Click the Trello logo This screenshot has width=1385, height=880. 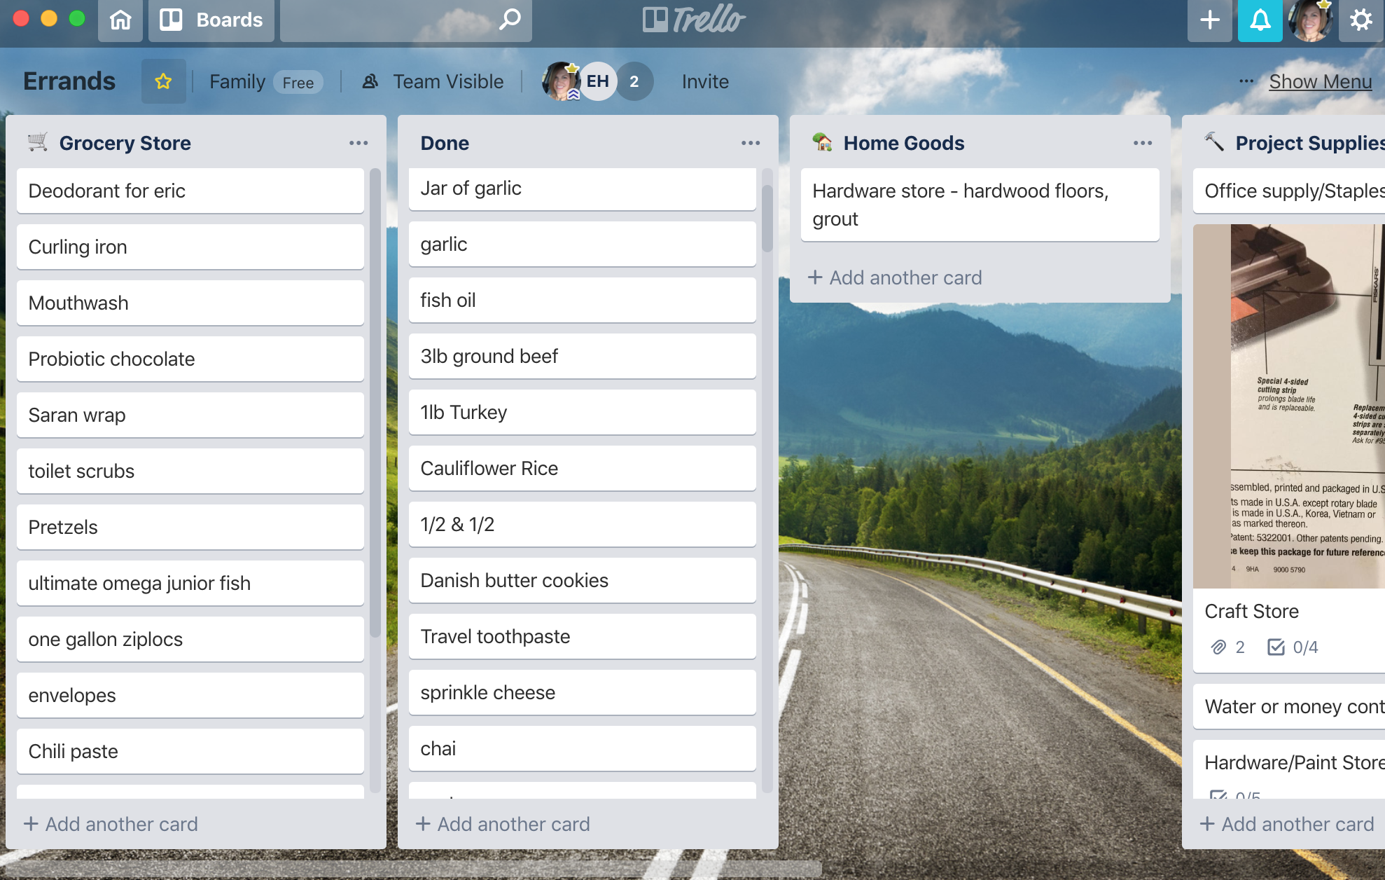pyautogui.click(x=694, y=20)
